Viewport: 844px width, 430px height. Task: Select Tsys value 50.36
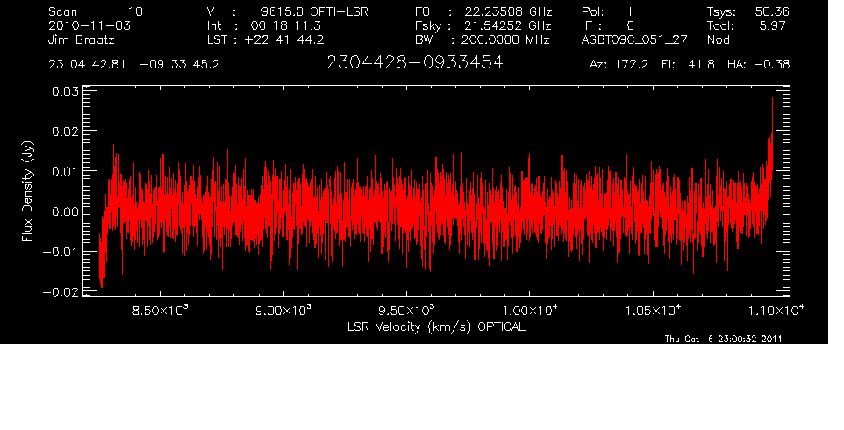tap(772, 11)
